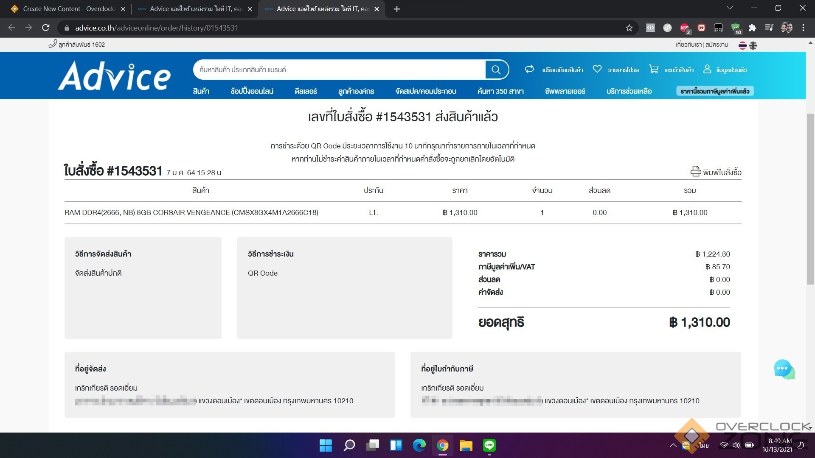Open the shopping cart icon
This screenshot has height=458, width=815.
tap(654, 69)
